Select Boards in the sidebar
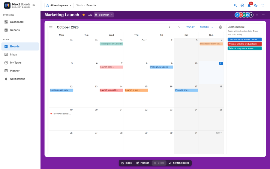The height and width of the screenshot is (169, 270). point(20,47)
